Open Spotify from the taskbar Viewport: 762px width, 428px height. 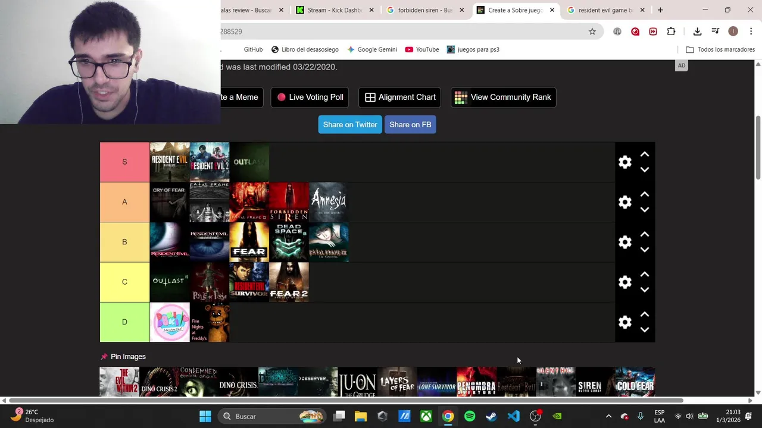(x=470, y=416)
